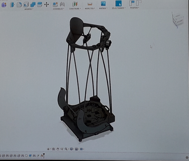Open the Viewports layout menu

82,149
